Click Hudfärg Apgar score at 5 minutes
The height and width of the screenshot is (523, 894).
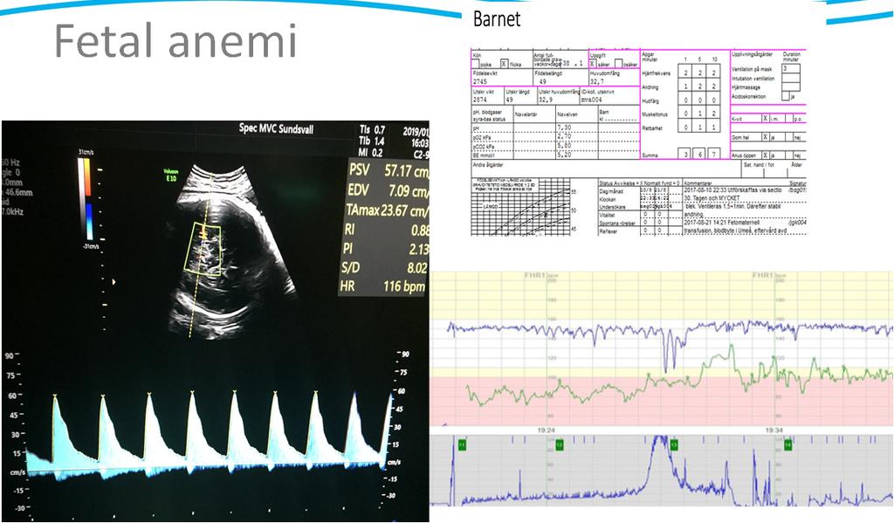pyautogui.click(x=699, y=98)
